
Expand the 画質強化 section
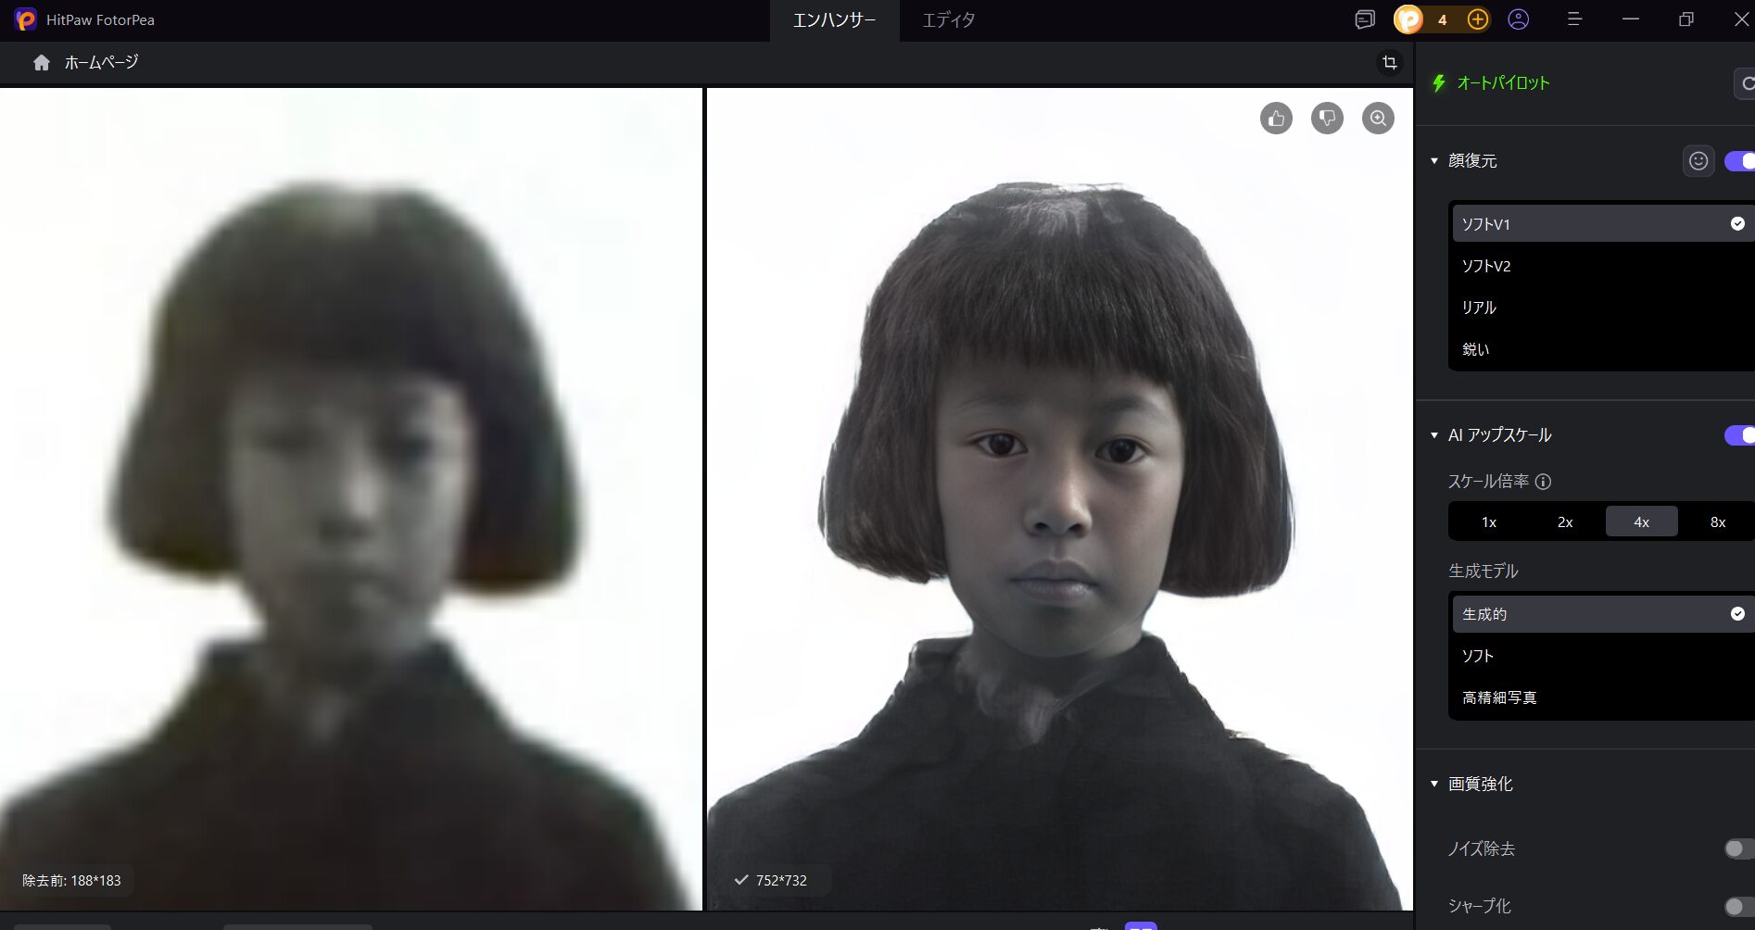pos(1433,784)
